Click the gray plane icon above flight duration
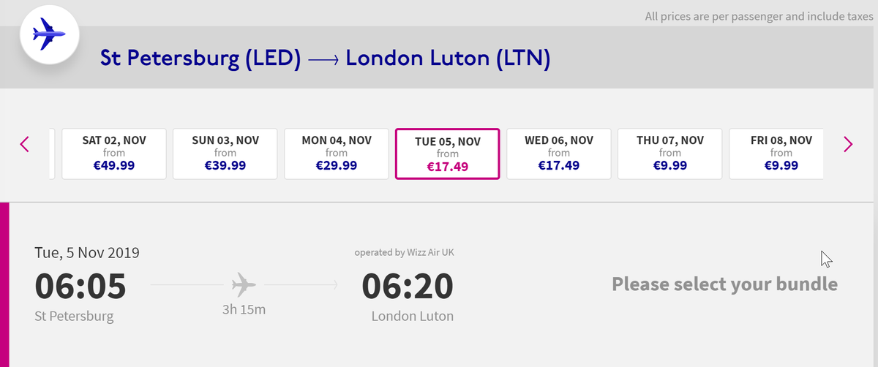Screen dimensions: 878x367 pyautogui.click(x=243, y=284)
